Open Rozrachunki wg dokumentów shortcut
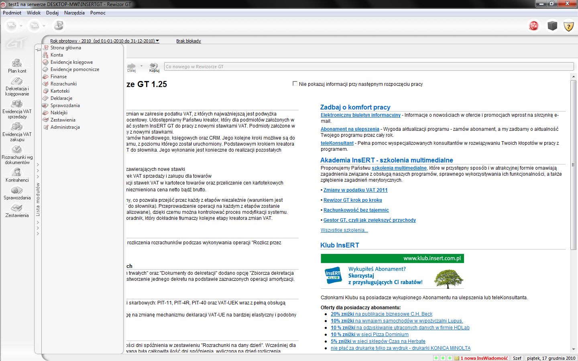Screen dimensions: 578x361 [17, 155]
